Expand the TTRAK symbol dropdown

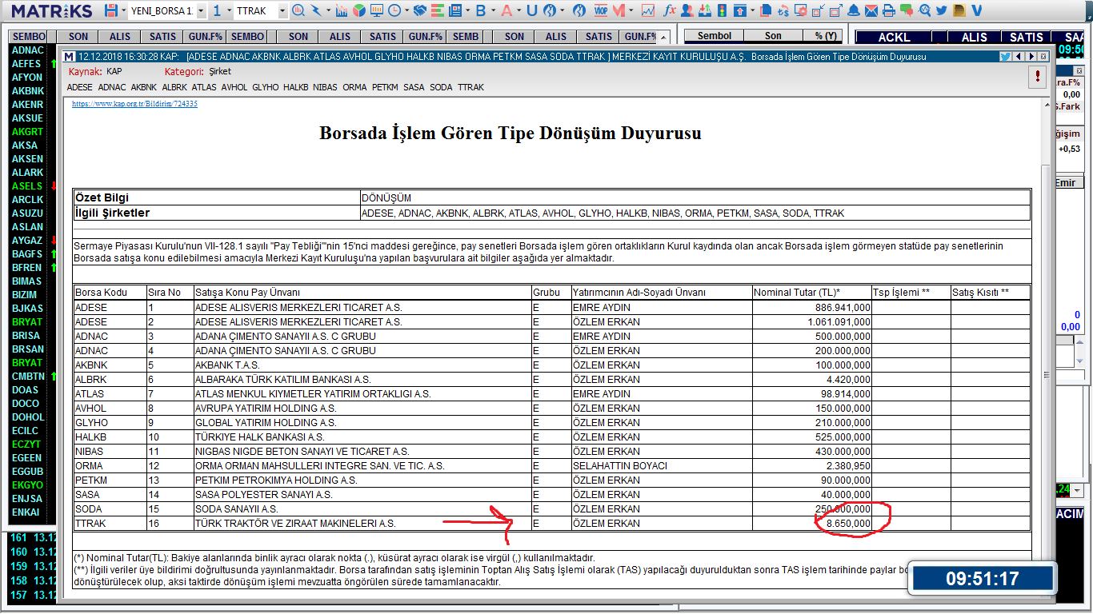[282, 10]
